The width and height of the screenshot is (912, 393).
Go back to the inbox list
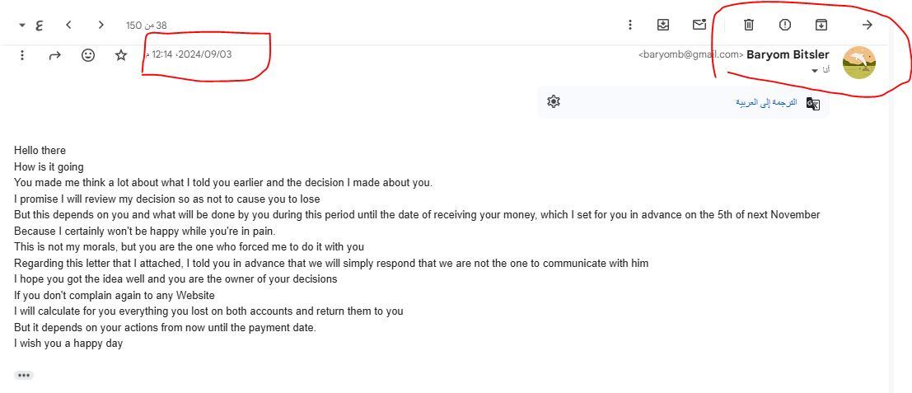pyautogui.click(x=867, y=25)
